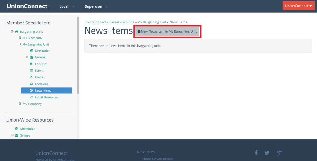
Task: Click the clock icon beside News Items
Action: tap(31, 90)
